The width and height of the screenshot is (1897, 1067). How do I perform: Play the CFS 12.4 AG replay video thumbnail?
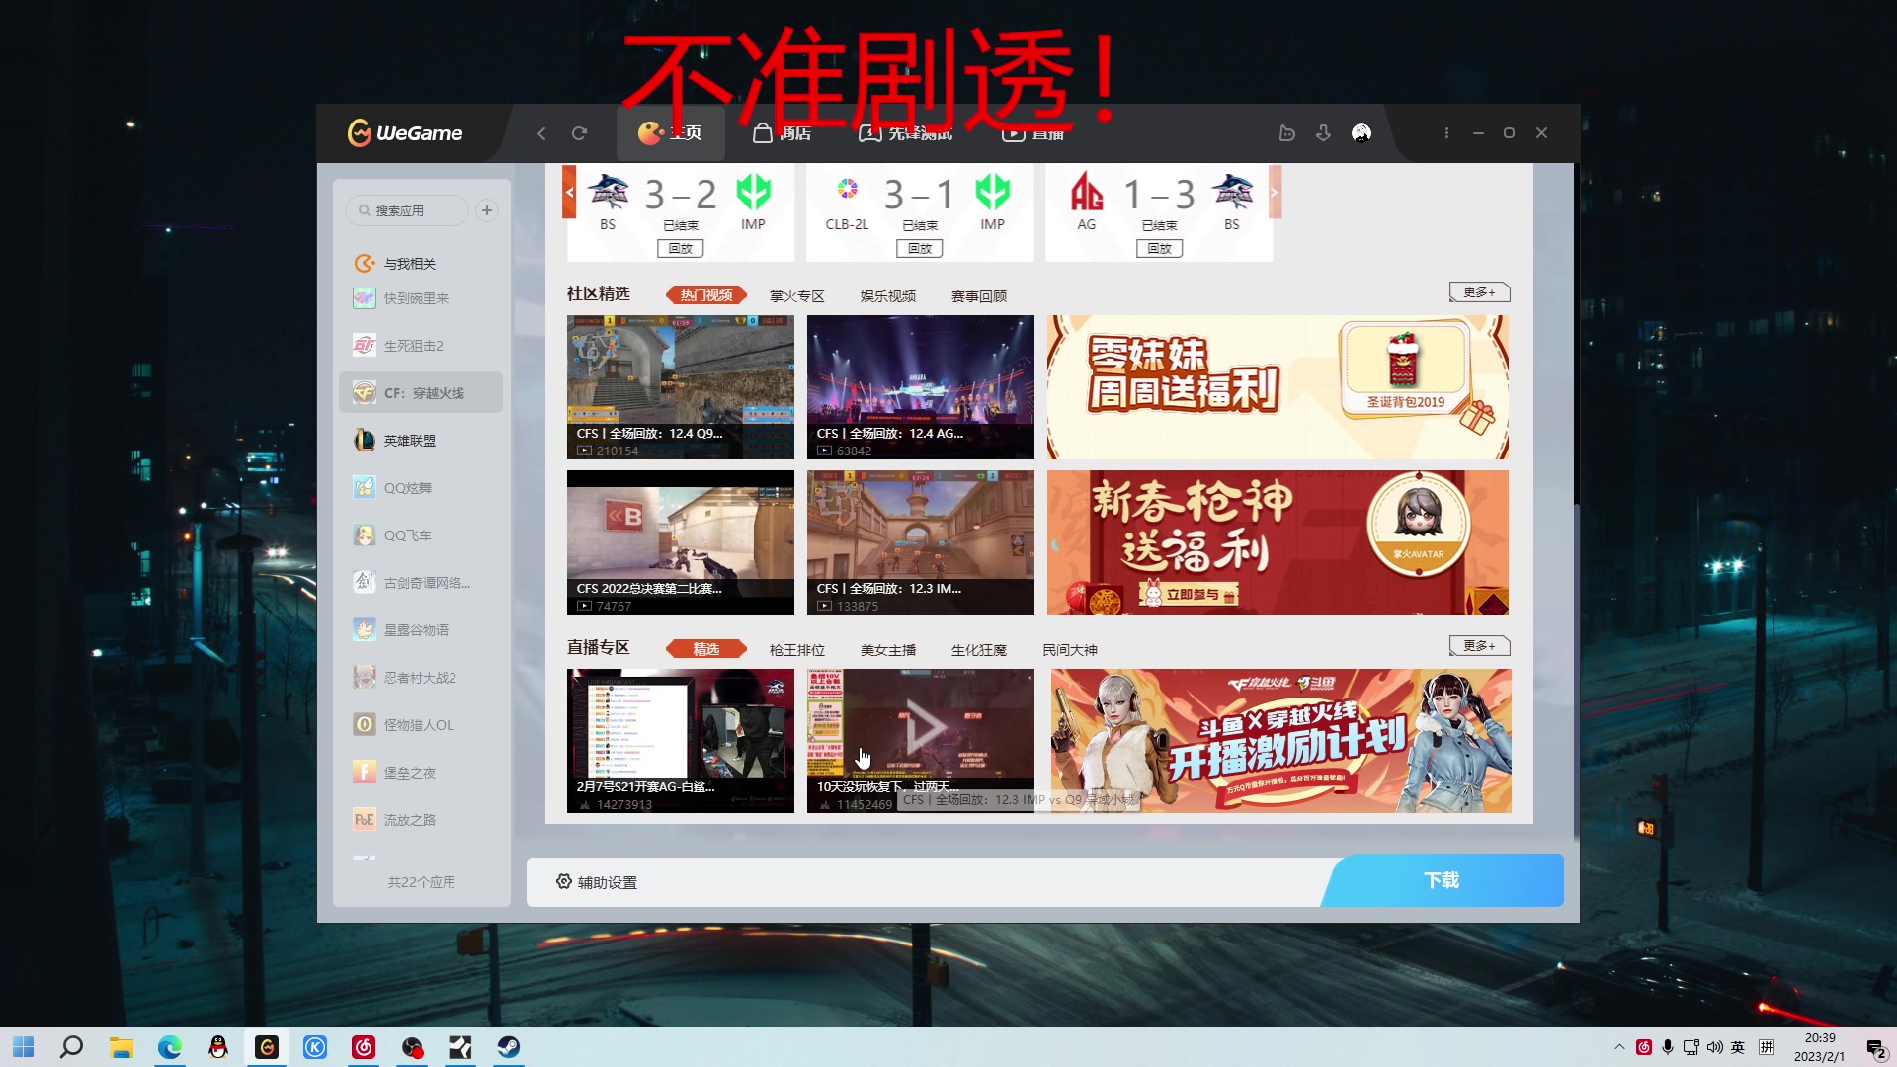pos(920,386)
